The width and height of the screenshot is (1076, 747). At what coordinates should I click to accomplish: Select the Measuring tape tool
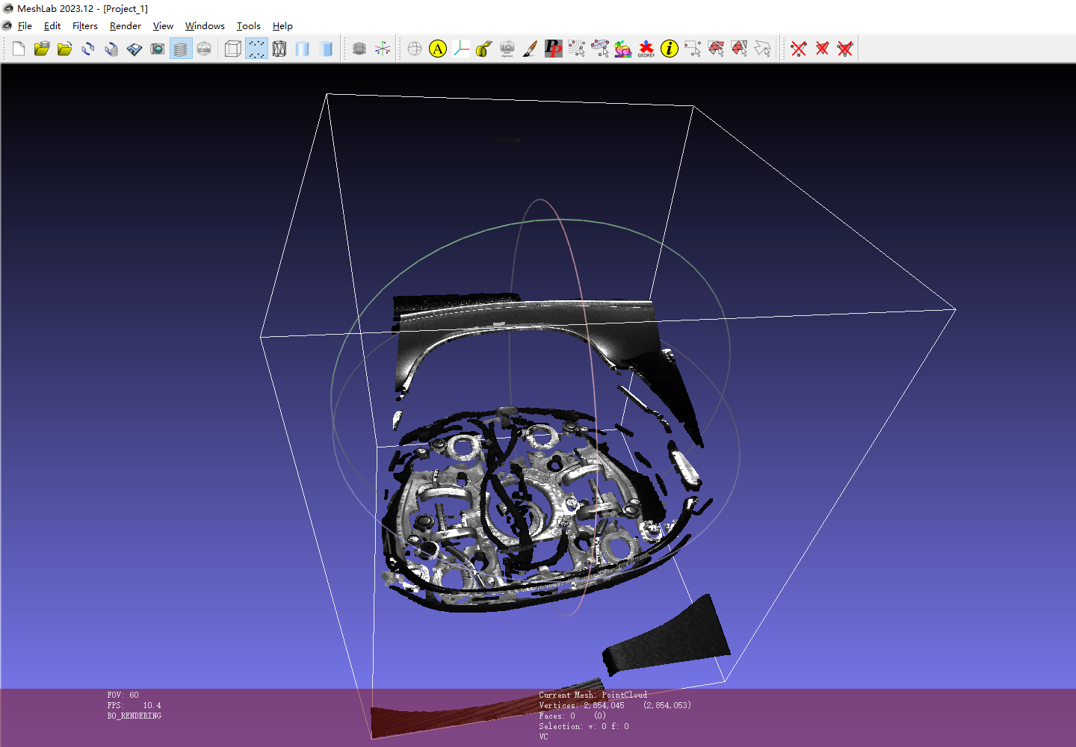[484, 49]
